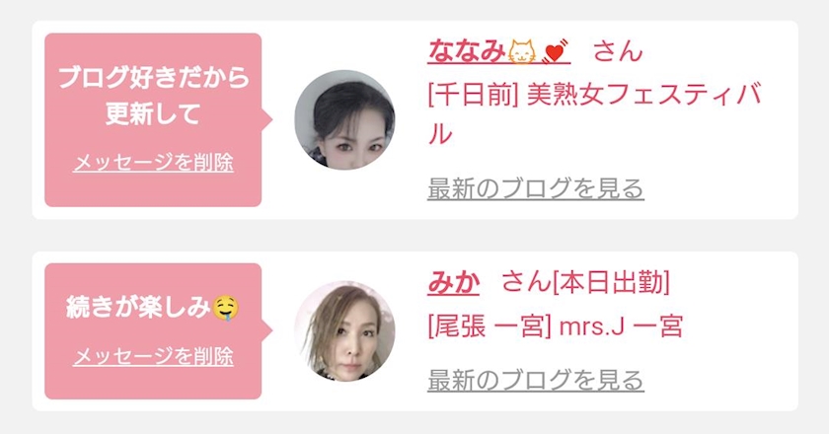Click さん following the みか name
The image size is (829, 434).
pyautogui.click(x=526, y=282)
